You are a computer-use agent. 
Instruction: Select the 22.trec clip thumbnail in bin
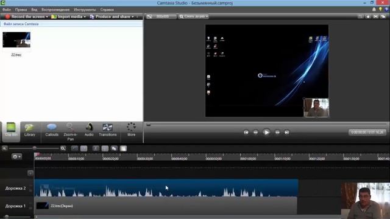pos(16,40)
